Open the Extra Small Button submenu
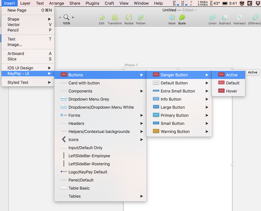 coord(179,91)
